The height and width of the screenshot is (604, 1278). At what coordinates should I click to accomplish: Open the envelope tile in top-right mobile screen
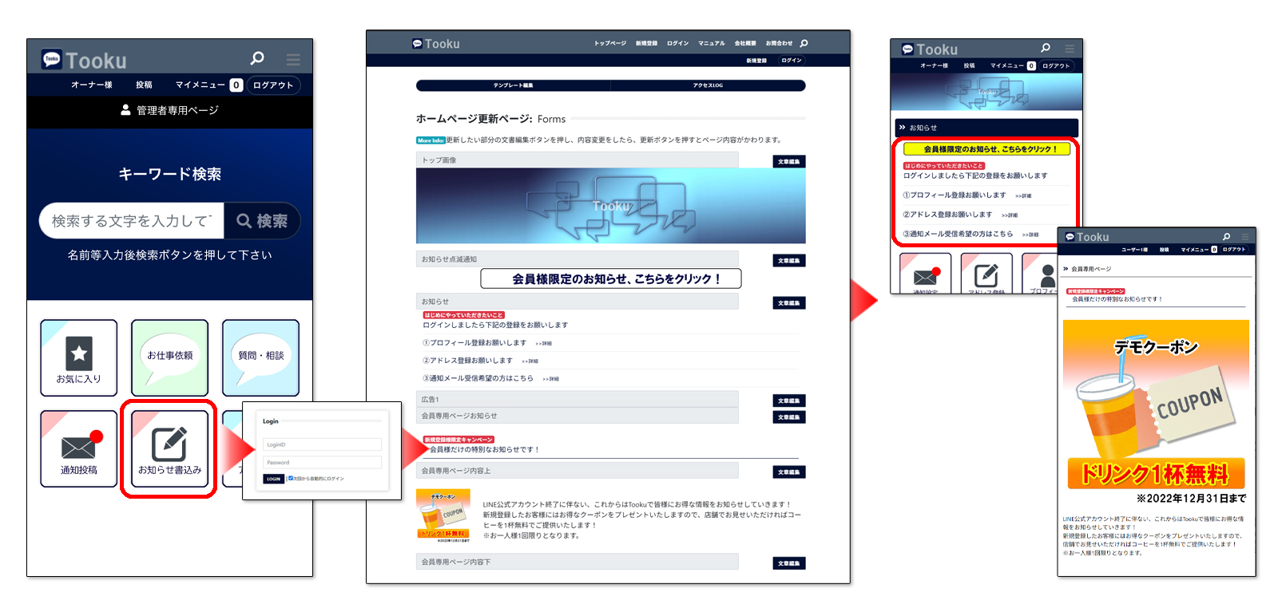pyautogui.click(x=925, y=274)
